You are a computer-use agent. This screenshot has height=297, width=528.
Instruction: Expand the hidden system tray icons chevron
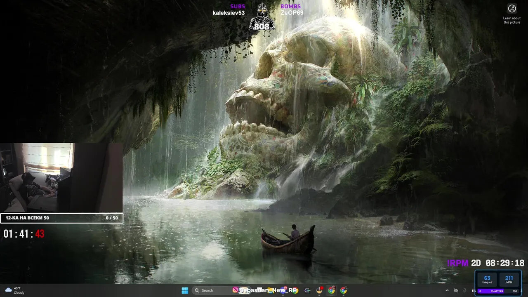click(x=447, y=290)
